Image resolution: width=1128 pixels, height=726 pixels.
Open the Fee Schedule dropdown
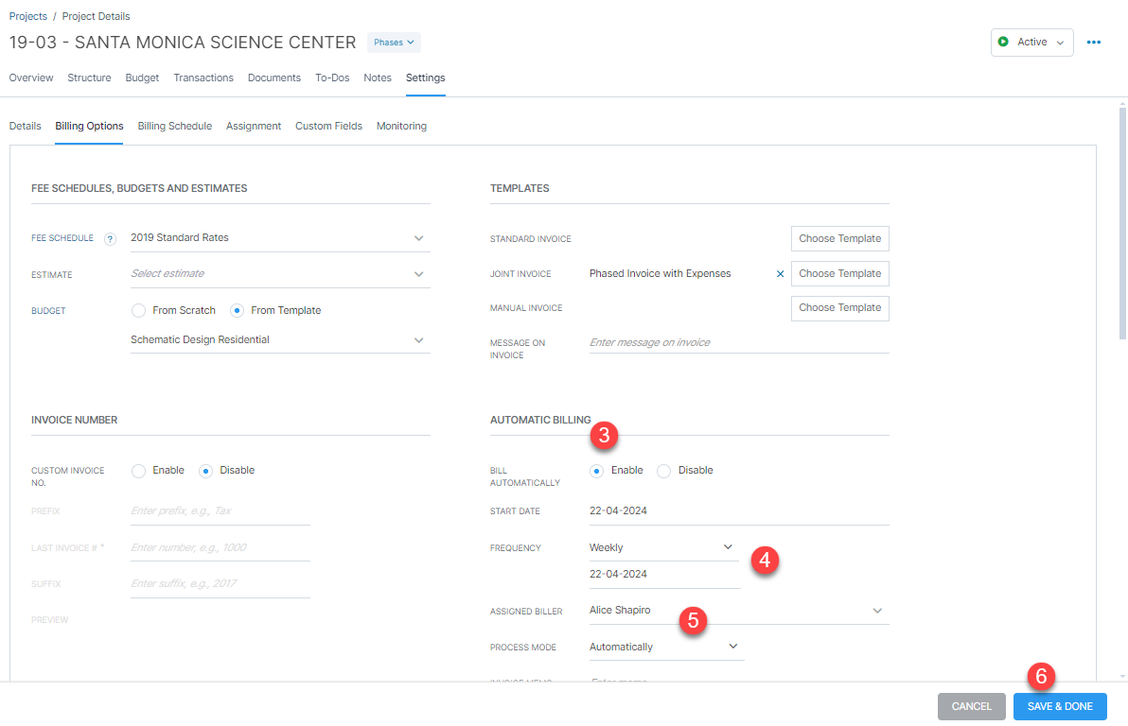(x=417, y=237)
